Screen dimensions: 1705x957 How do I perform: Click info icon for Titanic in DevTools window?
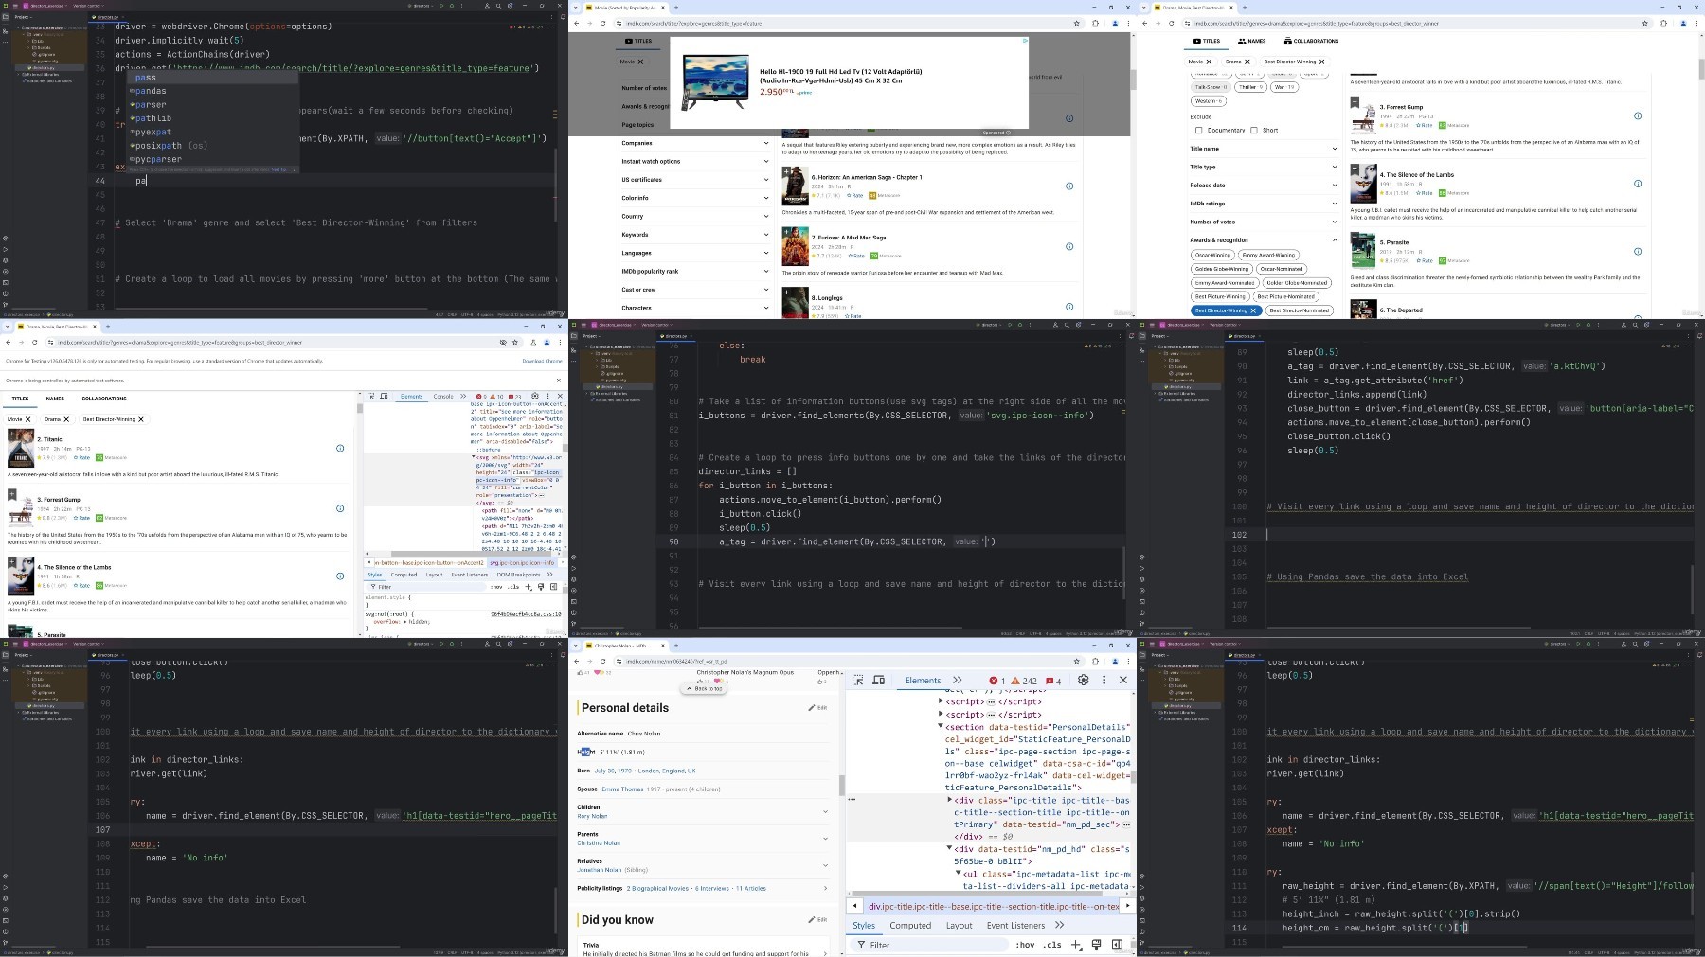[340, 448]
